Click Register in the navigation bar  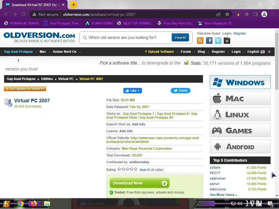click(218, 52)
